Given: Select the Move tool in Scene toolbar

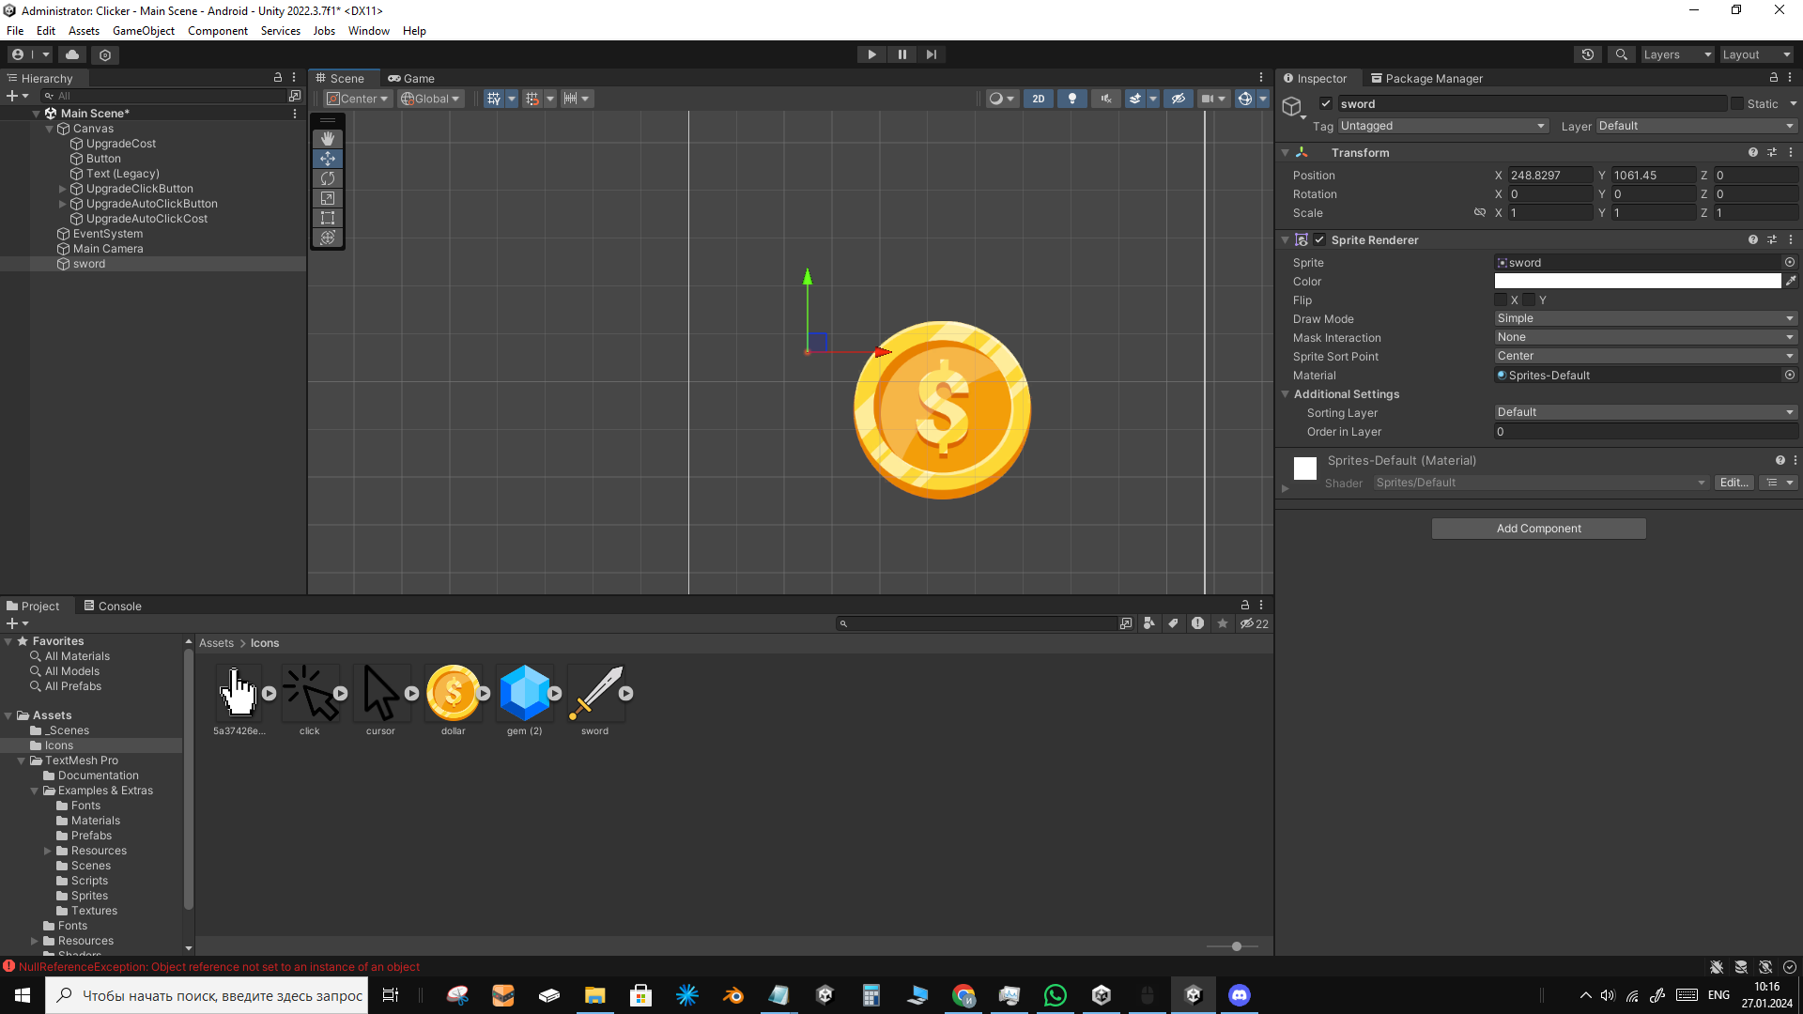Looking at the screenshot, I should 328,159.
